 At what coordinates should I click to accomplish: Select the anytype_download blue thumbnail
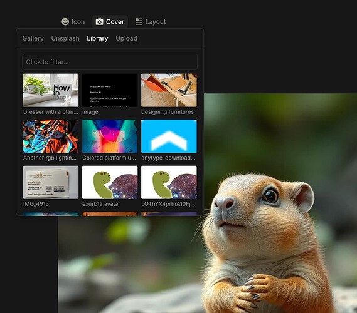click(169, 136)
